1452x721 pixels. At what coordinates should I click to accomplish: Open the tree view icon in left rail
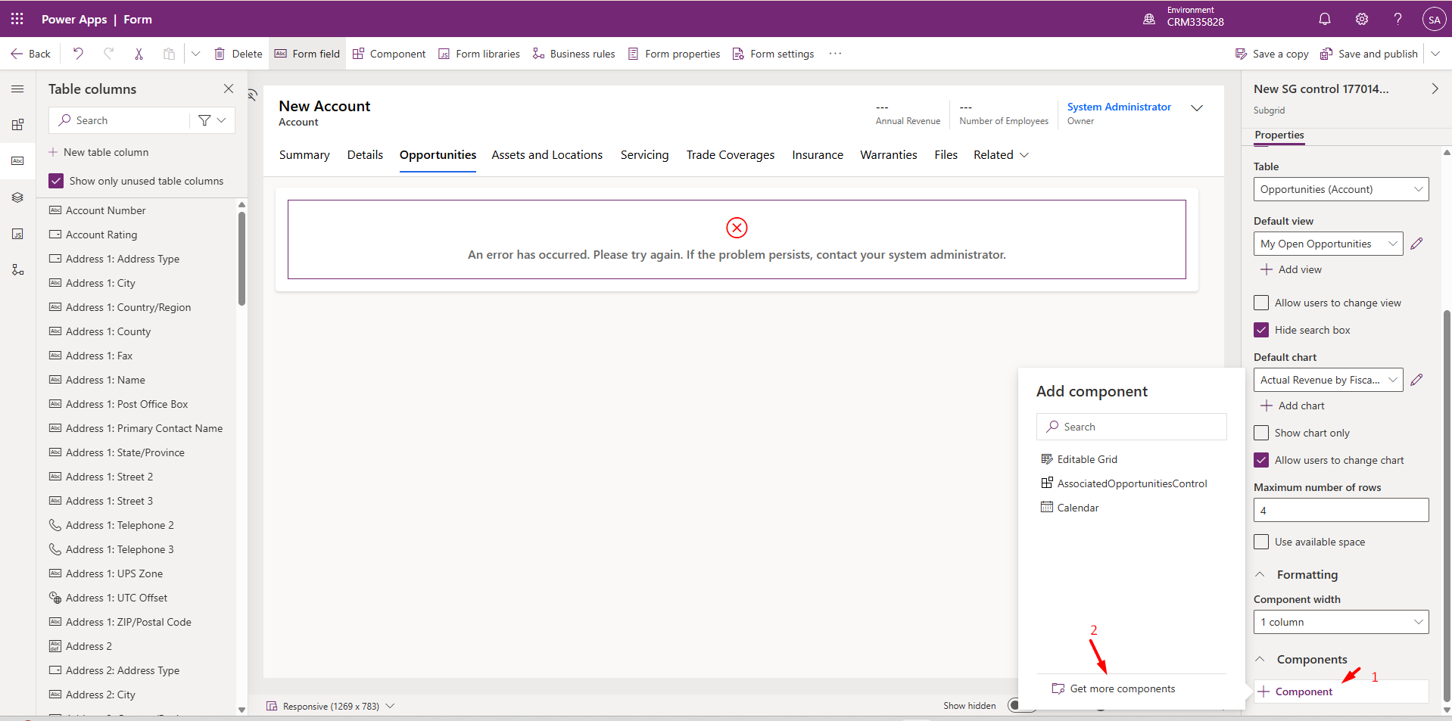[x=17, y=197]
